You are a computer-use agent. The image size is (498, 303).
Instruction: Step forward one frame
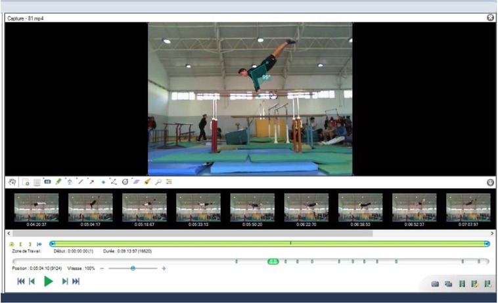(64, 281)
